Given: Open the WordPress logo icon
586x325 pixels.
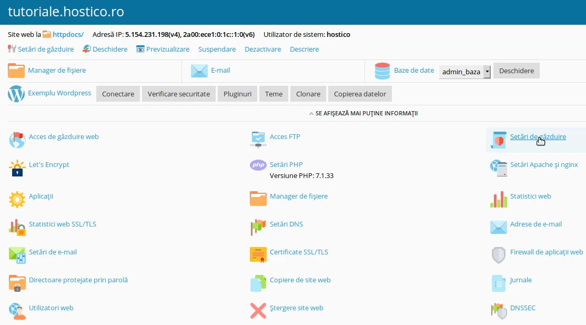Looking at the screenshot, I should click(16, 94).
